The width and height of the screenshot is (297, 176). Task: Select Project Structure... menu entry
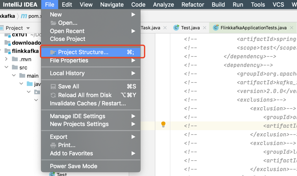[91, 52]
